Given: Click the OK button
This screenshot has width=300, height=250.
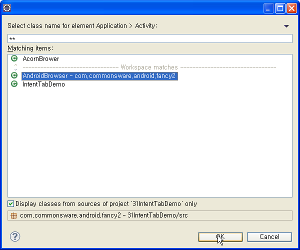Looking at the screenshot, I should 220,237.
